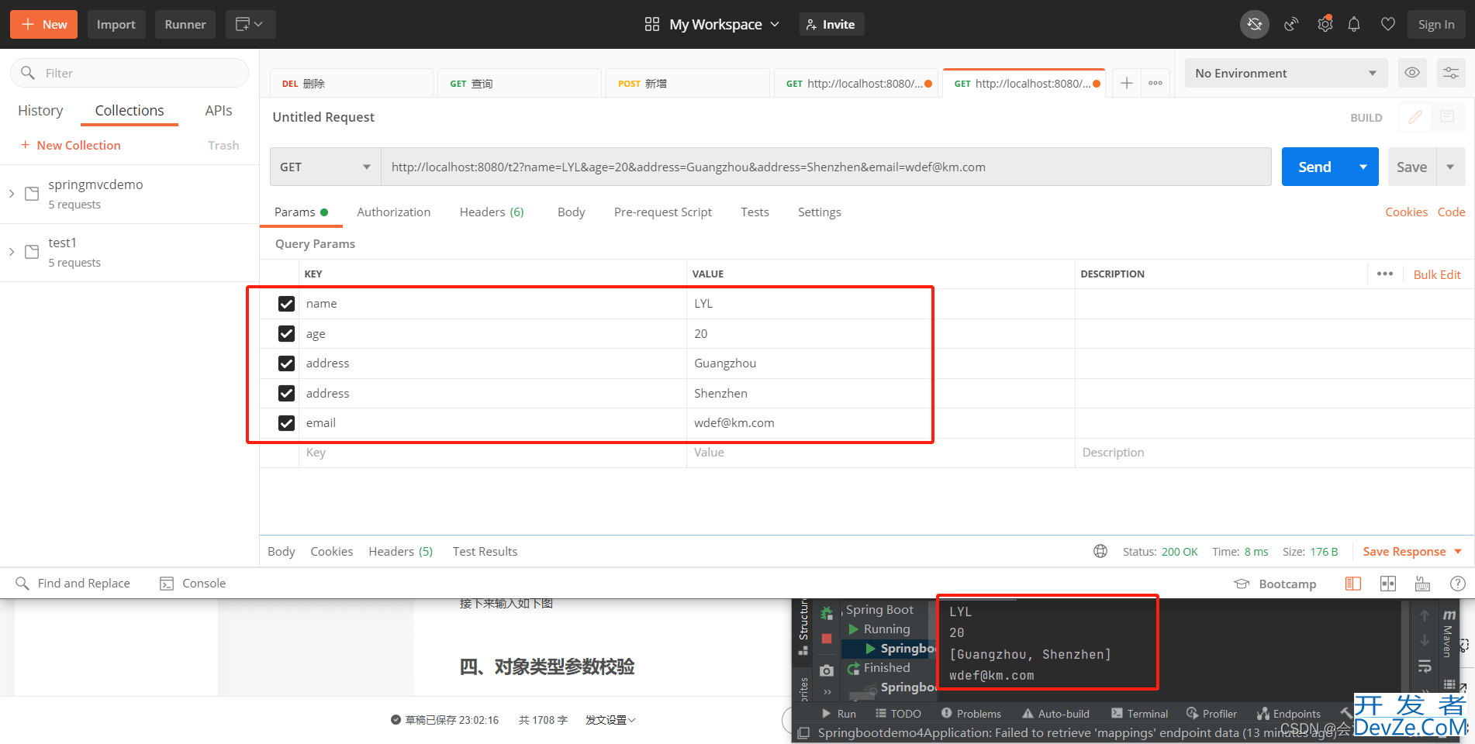This screenshot has width=1475, height=744.
Task: Open help question mark icon
Action: tap(1458, 584)
